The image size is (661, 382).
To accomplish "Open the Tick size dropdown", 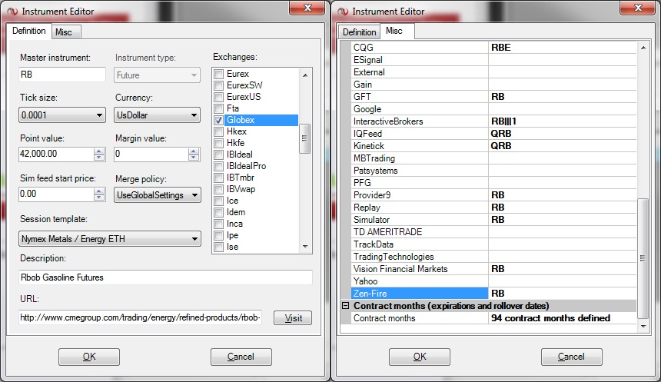I will click(x=61, y=115).
